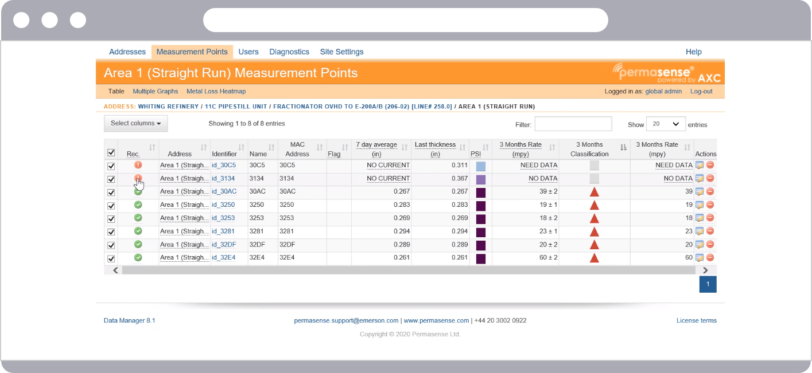
Task: Click green check status icon for 32DF
Action: (138, 244)
